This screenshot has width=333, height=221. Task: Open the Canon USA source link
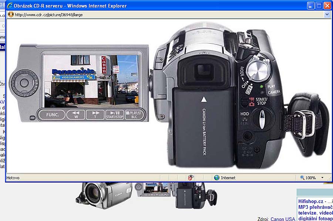click(x=283, y=219)
